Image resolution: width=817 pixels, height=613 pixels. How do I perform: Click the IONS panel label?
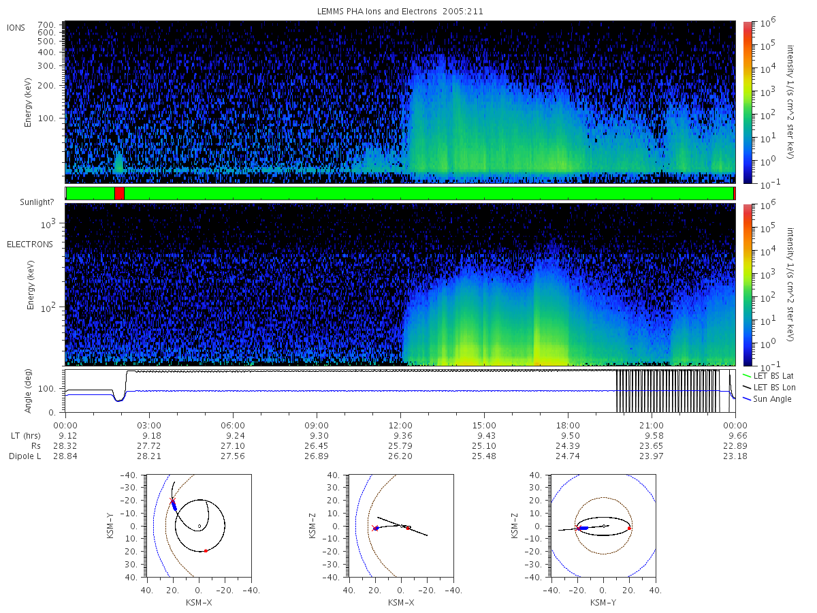pyautogui.click(x=17, y=27)
